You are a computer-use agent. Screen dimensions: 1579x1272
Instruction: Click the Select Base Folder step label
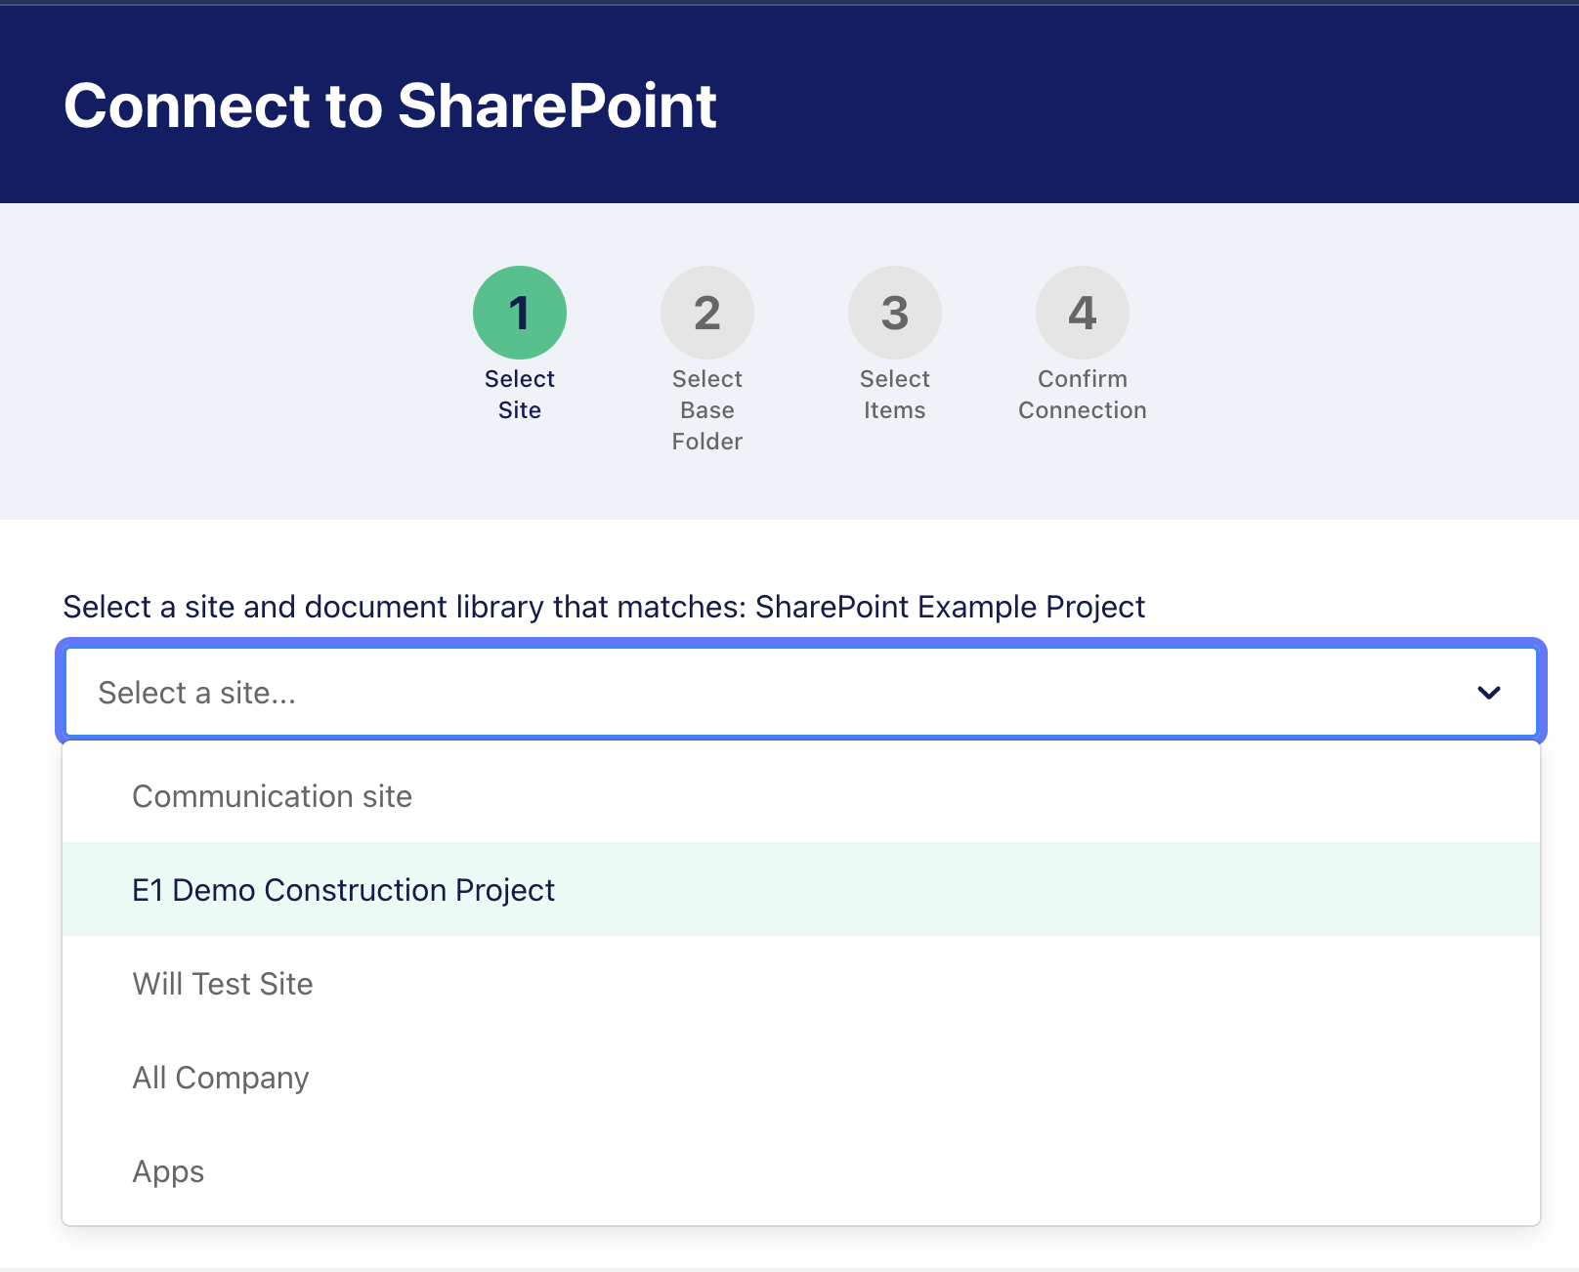707,410
